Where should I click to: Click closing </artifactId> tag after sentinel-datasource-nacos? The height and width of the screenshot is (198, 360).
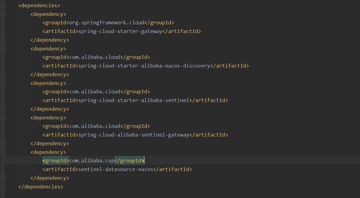(x=173, y=169)
